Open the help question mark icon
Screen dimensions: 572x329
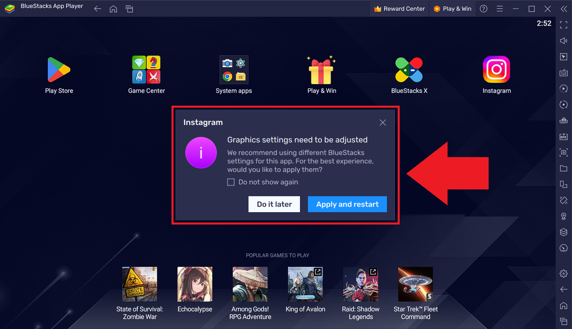483,9
